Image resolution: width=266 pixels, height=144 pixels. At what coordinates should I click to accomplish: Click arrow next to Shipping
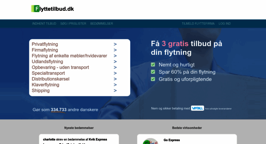[x=115, y=91]
